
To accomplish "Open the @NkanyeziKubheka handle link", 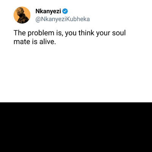I will tap(63, 19).
